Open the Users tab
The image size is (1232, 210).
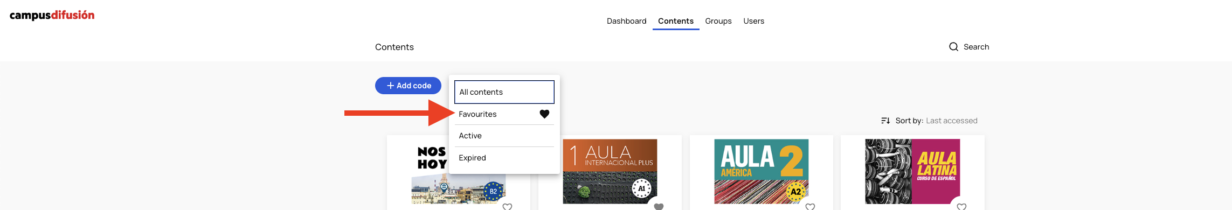[753, 21]
